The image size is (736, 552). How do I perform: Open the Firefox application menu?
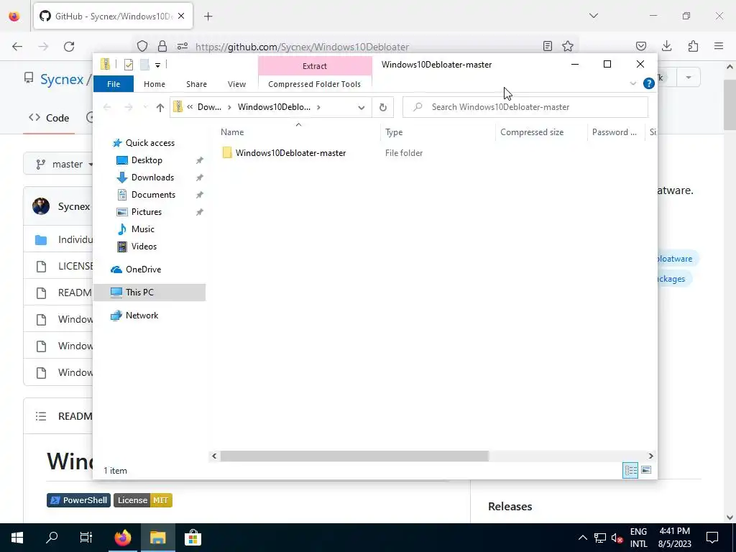point(719,46)
